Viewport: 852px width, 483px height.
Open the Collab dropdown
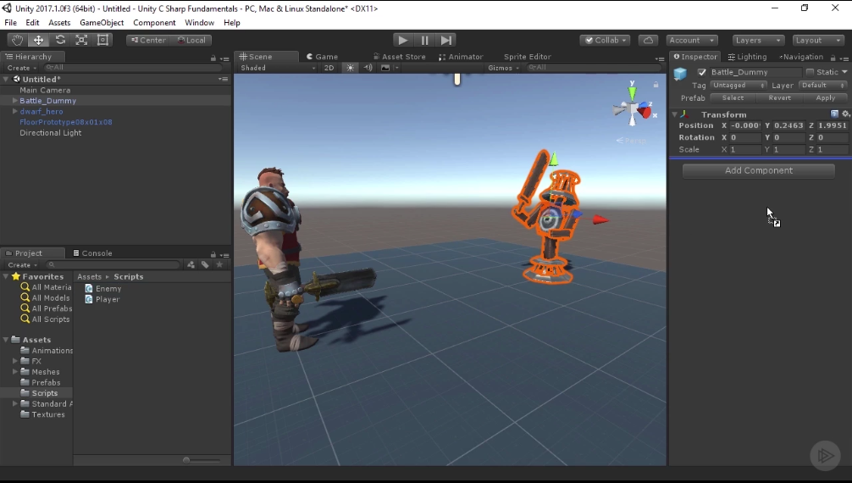tap(605, 41)
